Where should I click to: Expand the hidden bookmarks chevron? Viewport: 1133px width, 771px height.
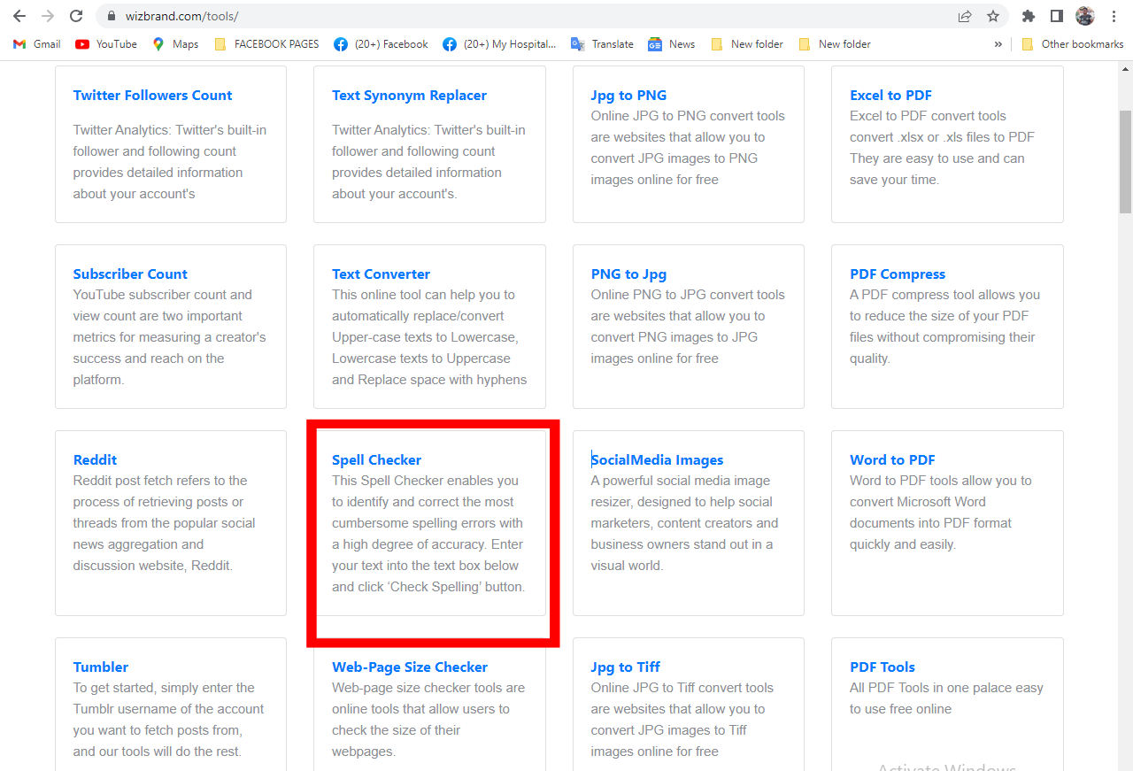point(998,43)
